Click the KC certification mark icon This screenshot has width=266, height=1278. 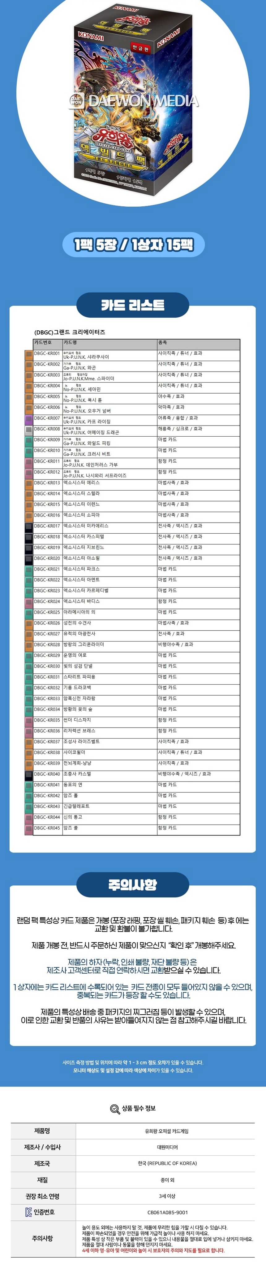[x=28, y=1212]
